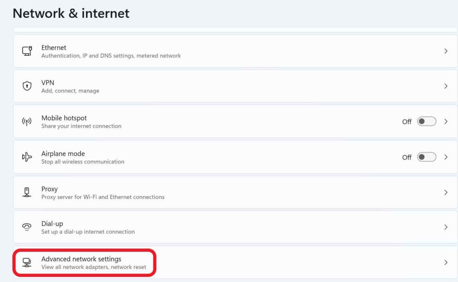The image size is (458, 282).
Task: Turn on the Mobile hotspot switch
Action: coord(426,122)
